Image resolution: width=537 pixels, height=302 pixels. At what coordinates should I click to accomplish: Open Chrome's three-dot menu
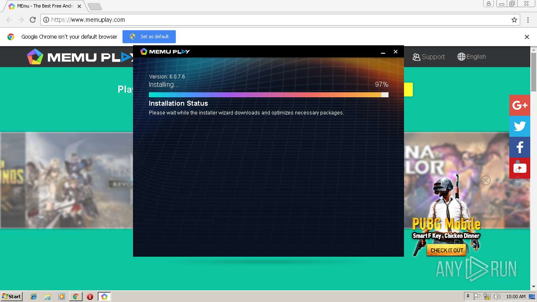528,20
